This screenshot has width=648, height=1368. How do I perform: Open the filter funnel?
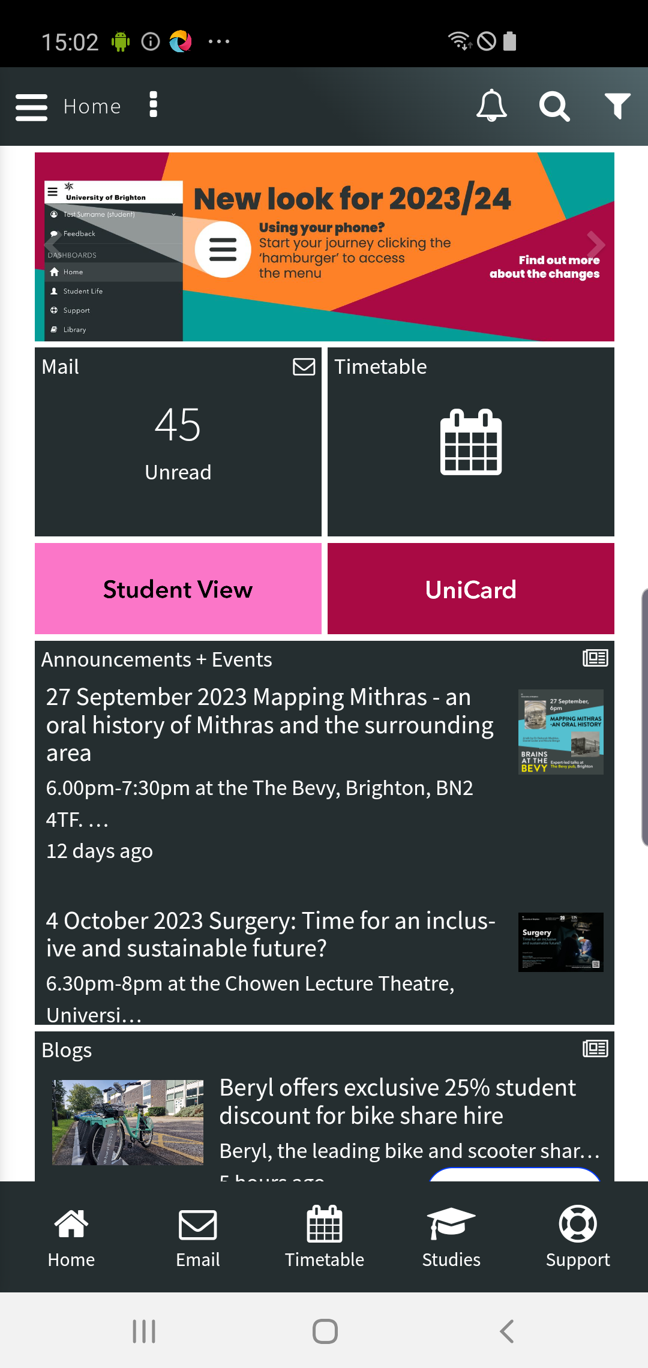[x=617, y=106]
